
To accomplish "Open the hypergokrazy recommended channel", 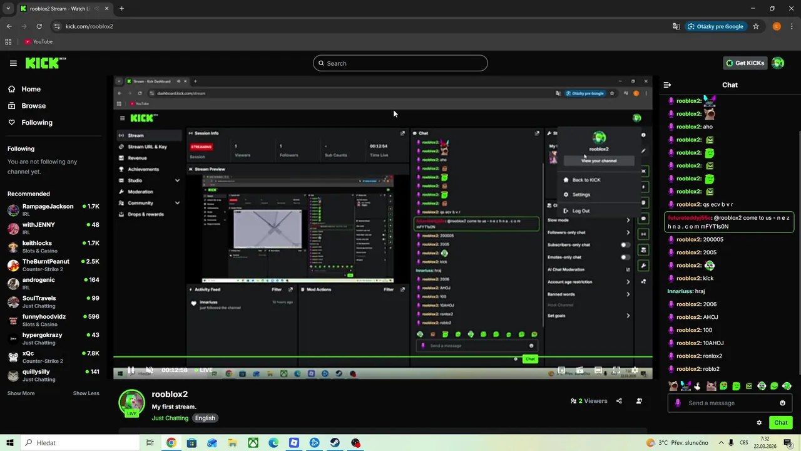I will [53, 338].
